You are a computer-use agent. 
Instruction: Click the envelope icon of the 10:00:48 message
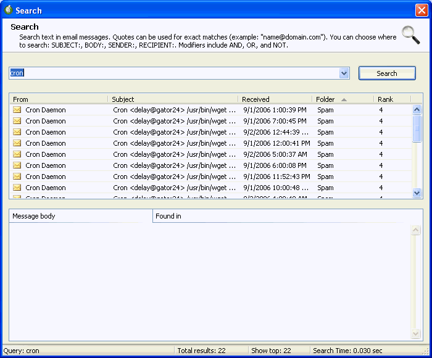click(17, 188)
